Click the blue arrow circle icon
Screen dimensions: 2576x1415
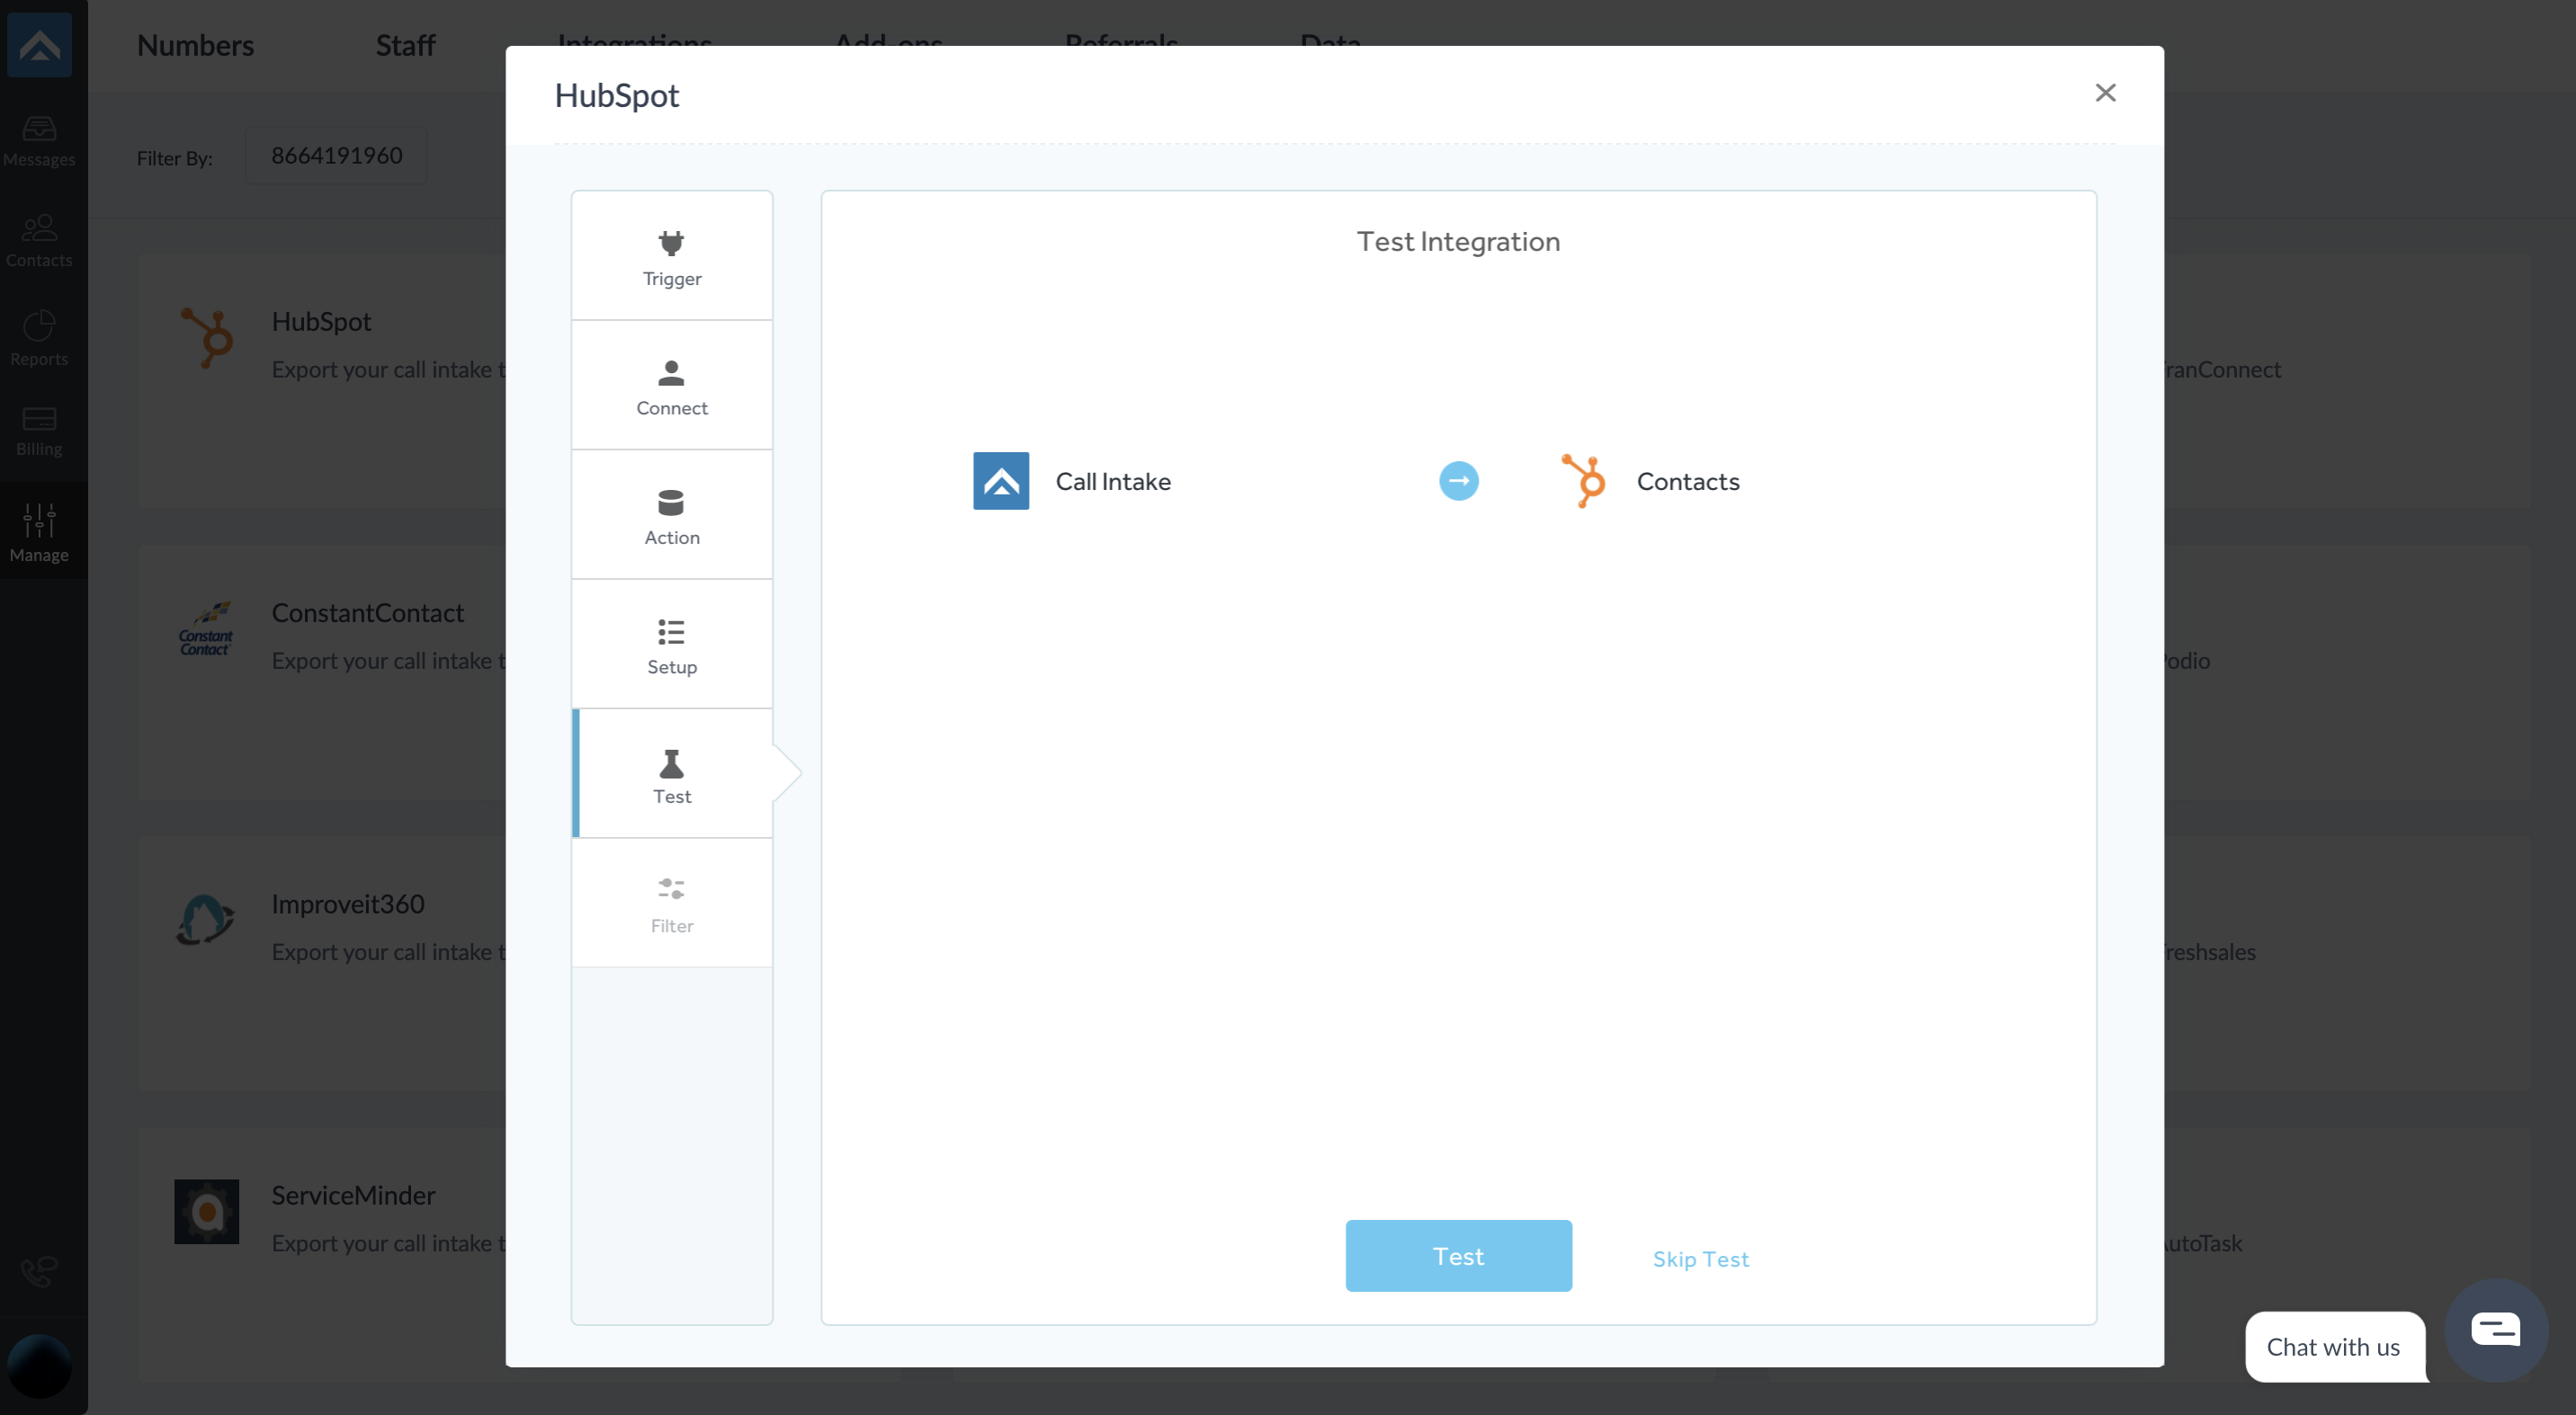[1458, 482]
